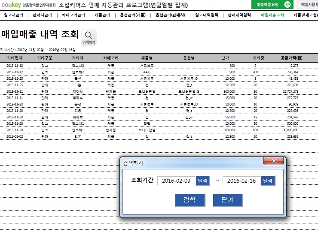
Task: Click the 500,000 unit price cell
Action: 229,91
